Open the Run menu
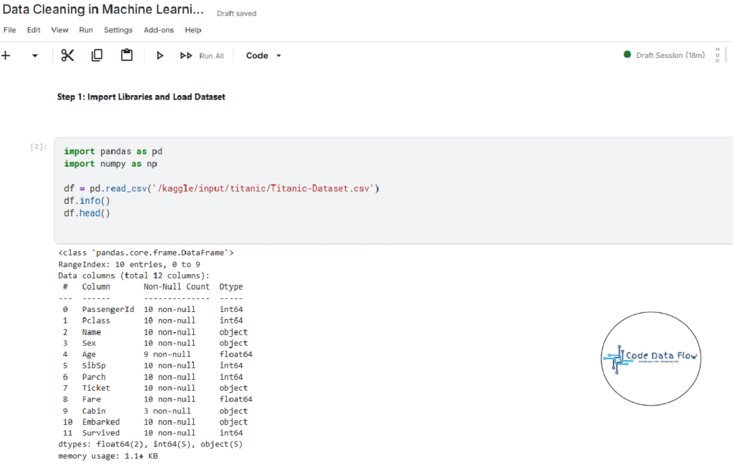The height and width of the screenshot is (468, 733). (86, 30)
